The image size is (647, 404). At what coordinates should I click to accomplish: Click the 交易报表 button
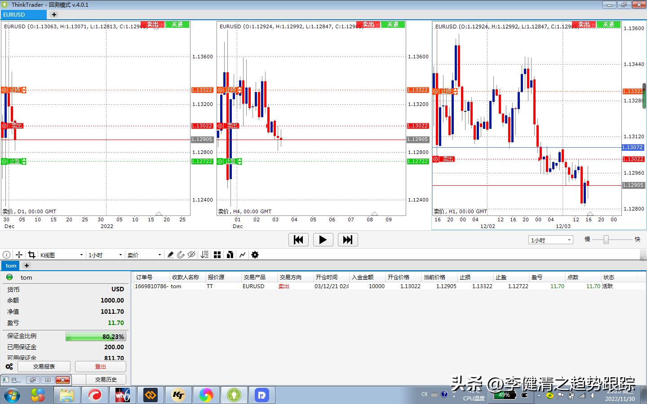point(44,367)
